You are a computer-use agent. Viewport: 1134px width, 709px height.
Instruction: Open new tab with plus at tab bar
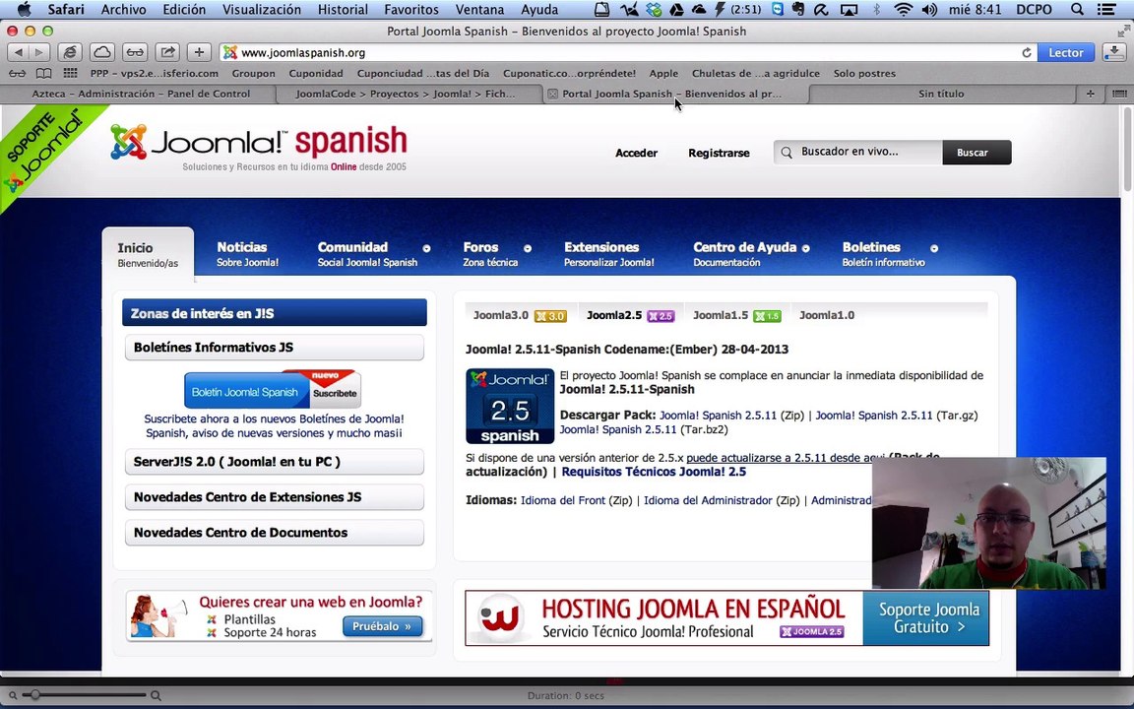click(1090, 94)
